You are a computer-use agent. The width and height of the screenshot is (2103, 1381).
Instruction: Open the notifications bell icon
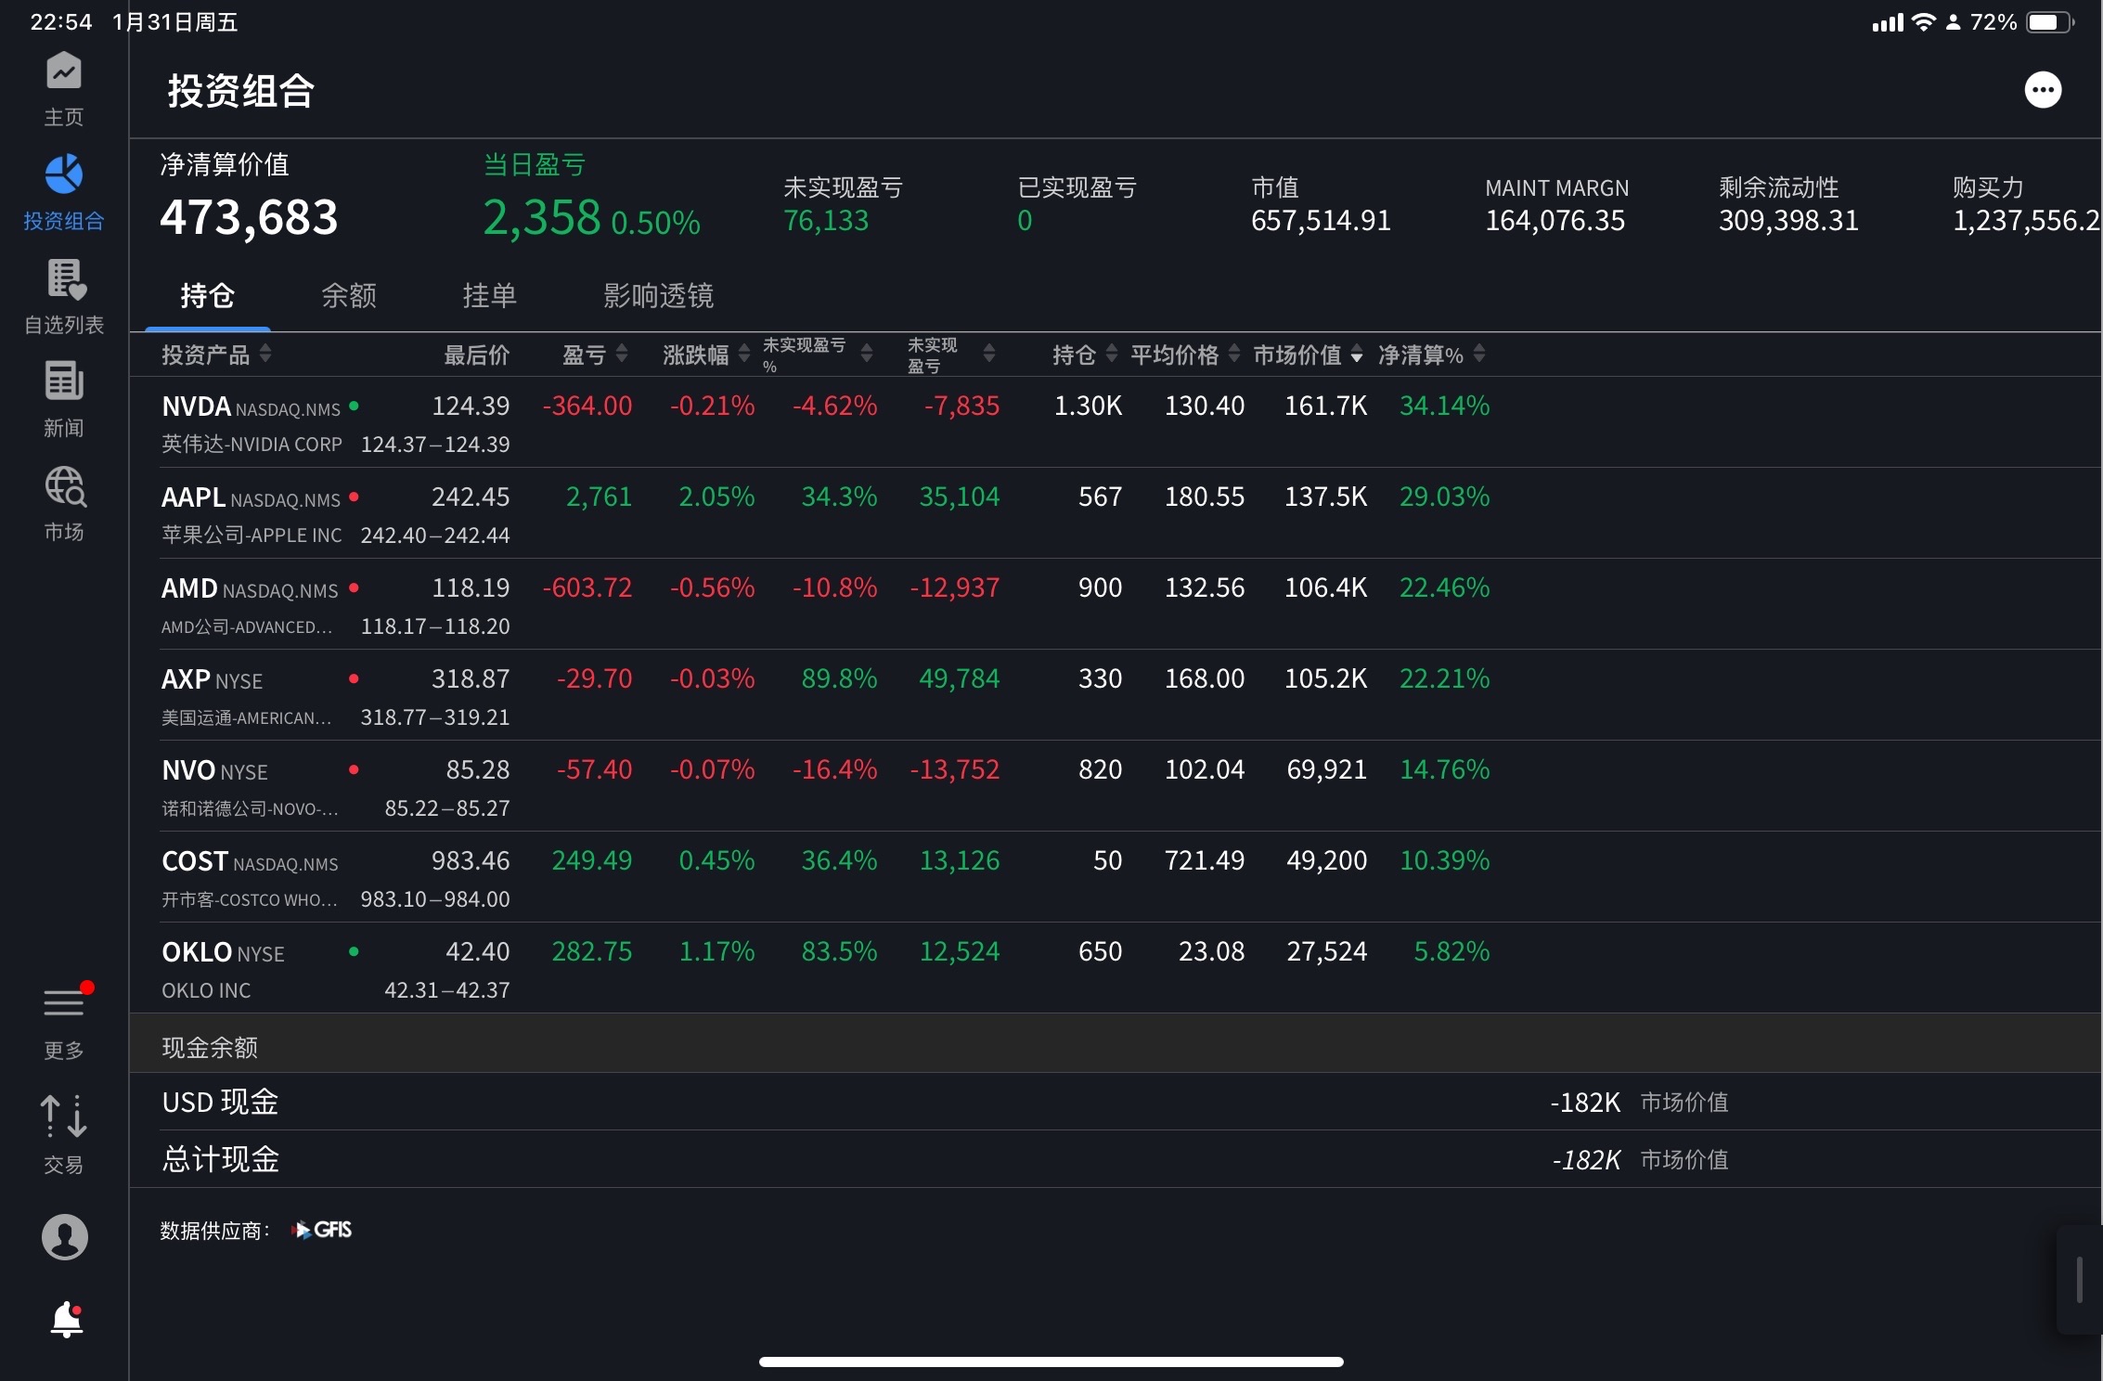66,1319
